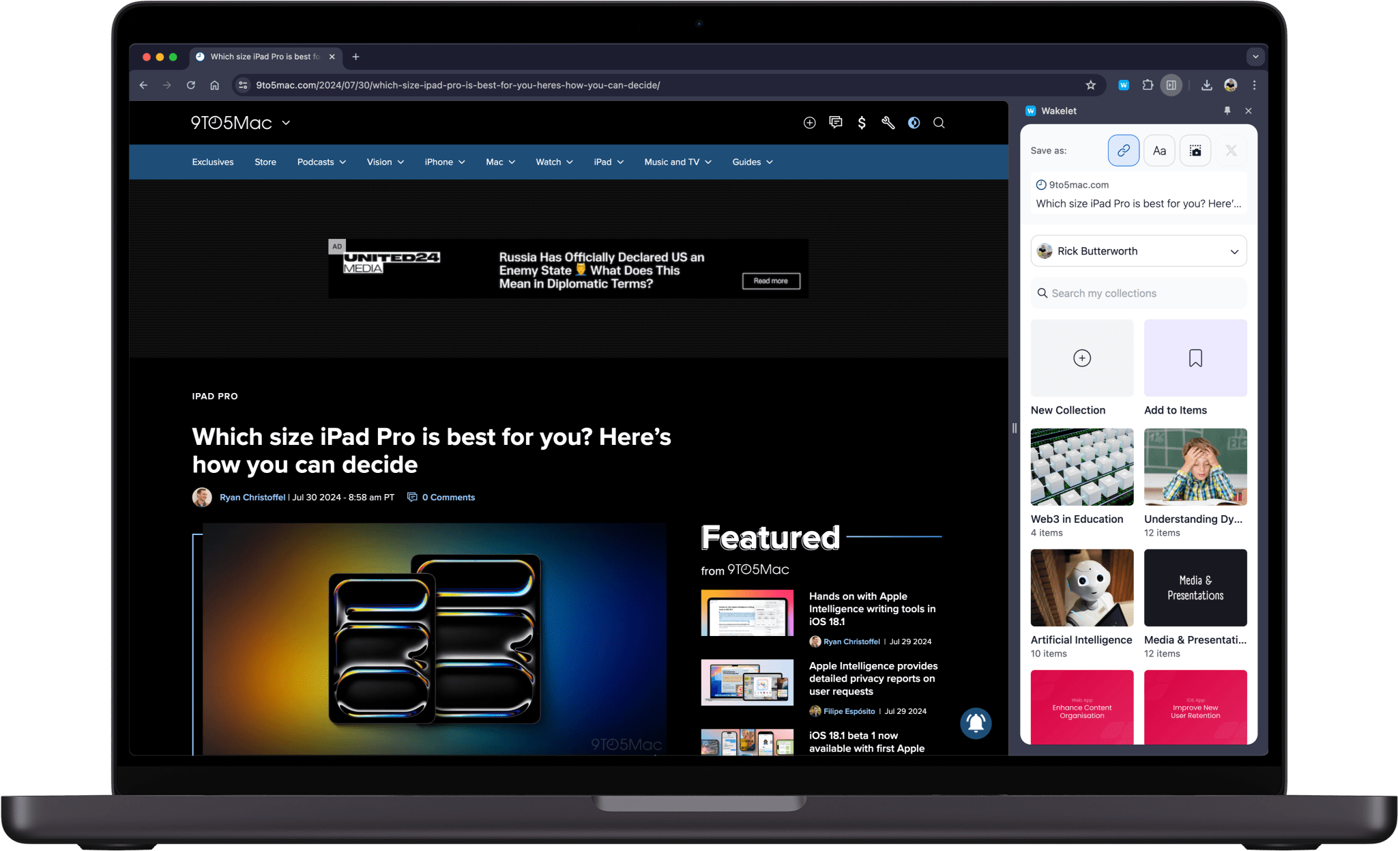1398x851 pixels.
Task: Open the Extensions puzzle icon
Action: [x=1148, y=85]
